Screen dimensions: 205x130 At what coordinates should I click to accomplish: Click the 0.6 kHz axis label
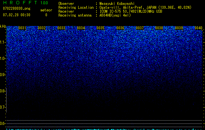pyautogui.click(x=3, y=123)
